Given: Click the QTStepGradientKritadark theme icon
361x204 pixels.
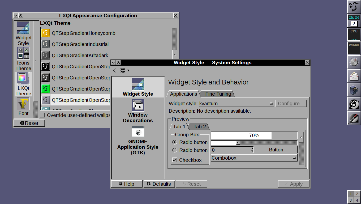Looking at the screenshot, I should click(46, 56).
